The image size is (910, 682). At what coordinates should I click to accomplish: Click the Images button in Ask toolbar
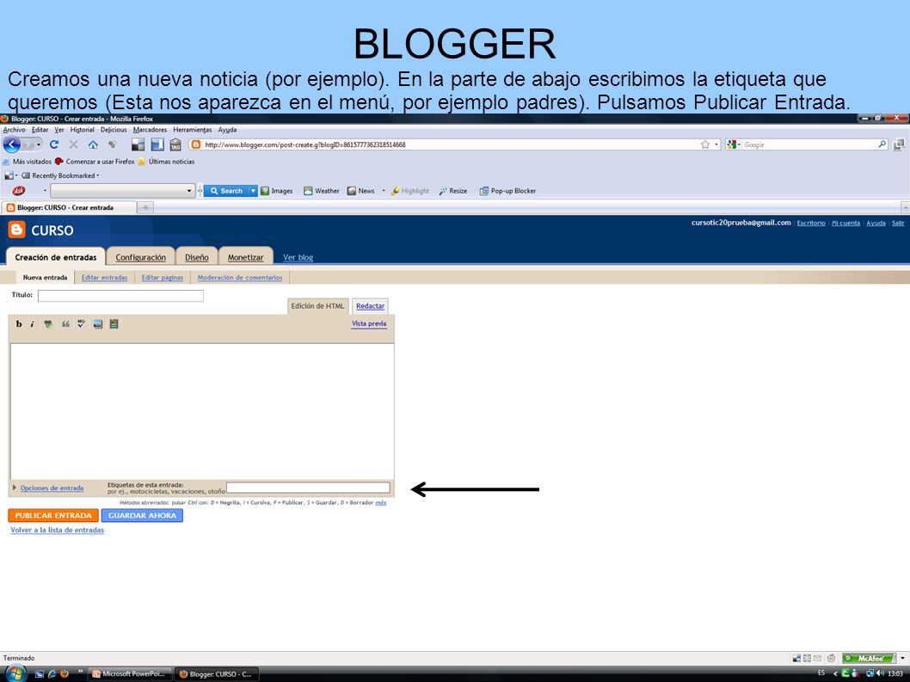tap(276, 190)
